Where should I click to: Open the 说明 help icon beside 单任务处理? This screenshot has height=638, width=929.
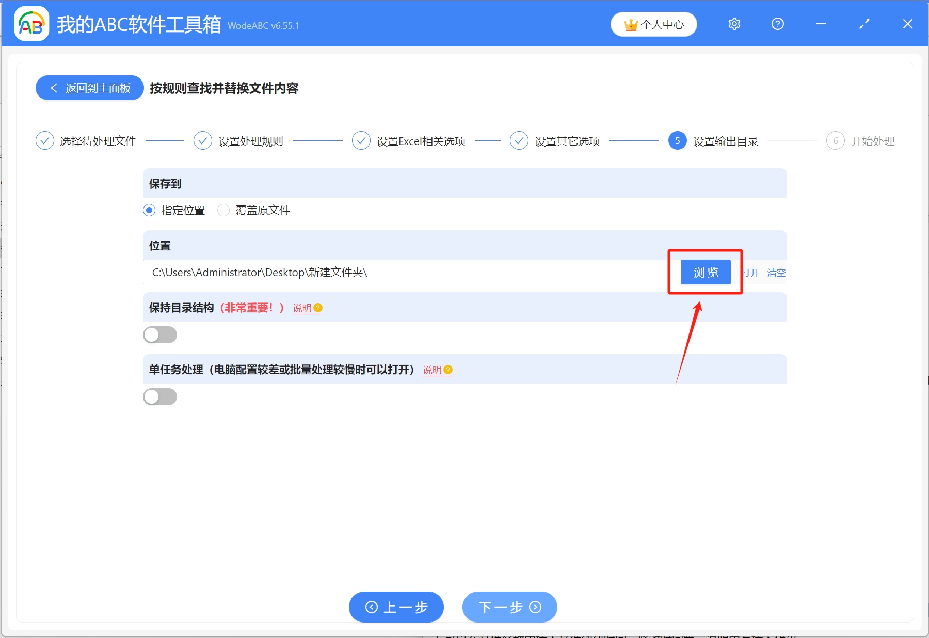[448, 370]
